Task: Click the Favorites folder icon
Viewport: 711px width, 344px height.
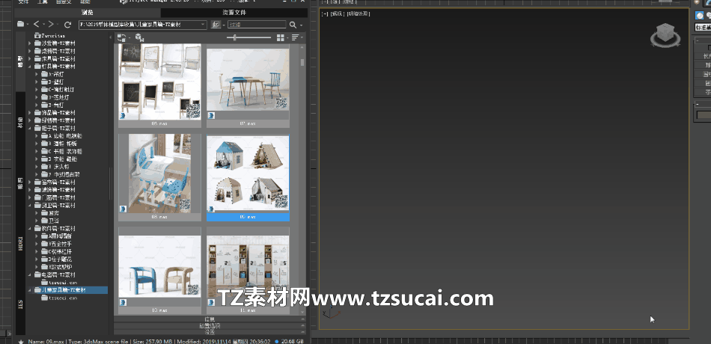Action: point(37,35)
